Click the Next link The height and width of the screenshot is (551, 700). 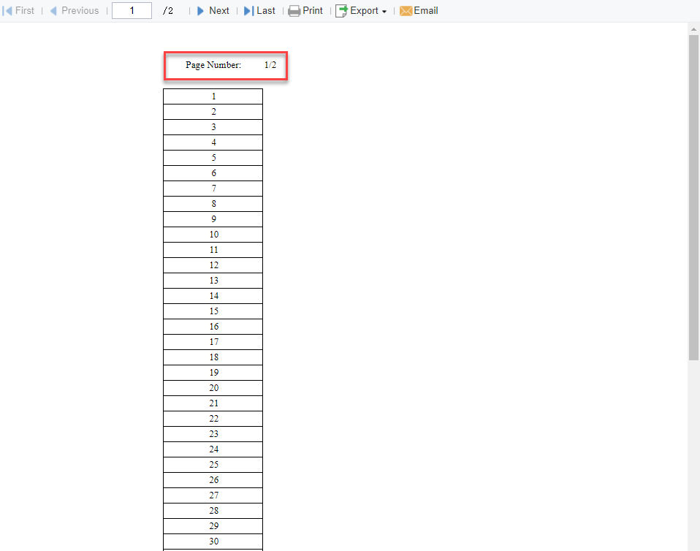[x=217, y=10]
